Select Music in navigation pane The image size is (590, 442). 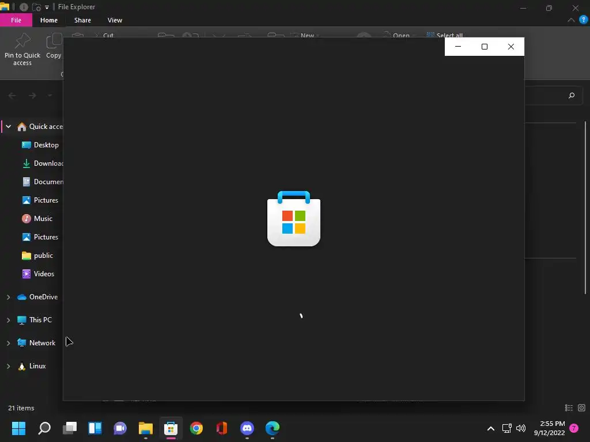[37, 219]
